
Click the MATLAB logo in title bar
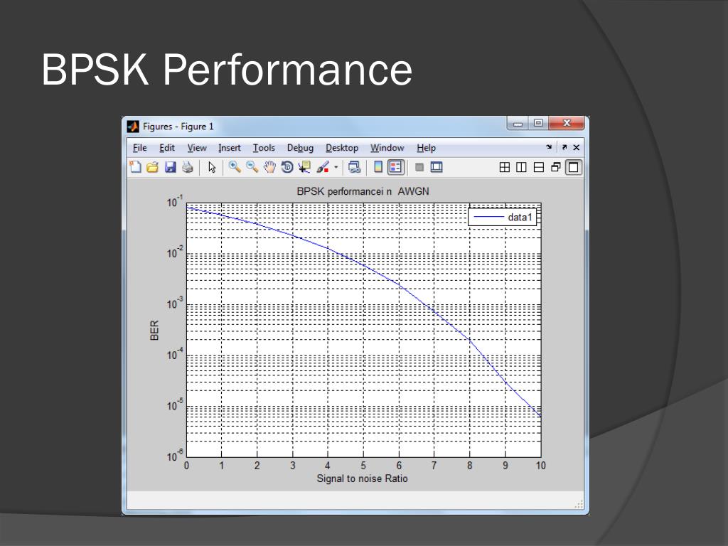click(133, 127)
